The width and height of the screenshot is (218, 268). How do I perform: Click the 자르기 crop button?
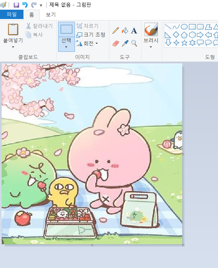87,26
